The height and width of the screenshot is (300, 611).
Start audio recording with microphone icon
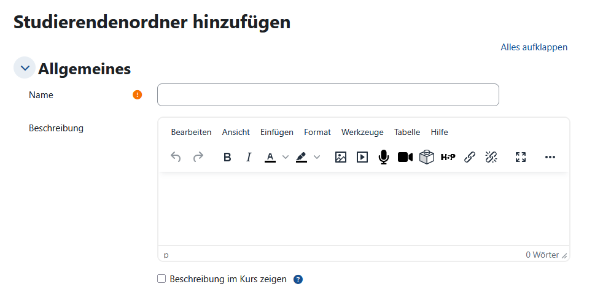tap(384, 157)
